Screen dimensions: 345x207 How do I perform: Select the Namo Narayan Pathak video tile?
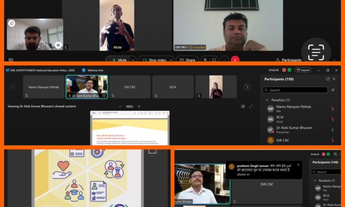pyautogui.click(x=43, y=87)
